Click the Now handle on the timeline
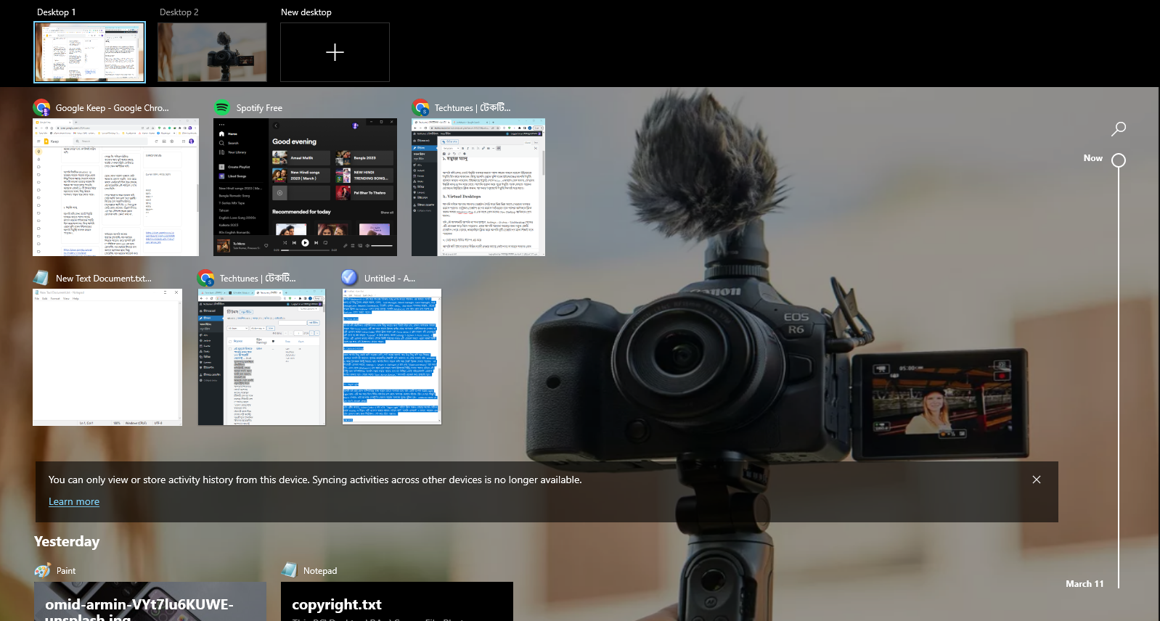The image size is (1160, 621). click(x=1119, y=160)
